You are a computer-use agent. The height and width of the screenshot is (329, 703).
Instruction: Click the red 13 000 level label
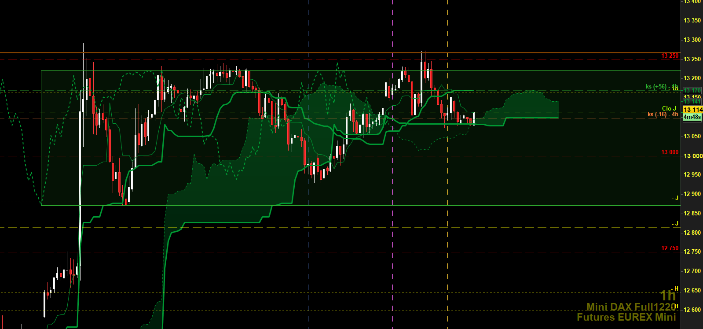[670, 152]
